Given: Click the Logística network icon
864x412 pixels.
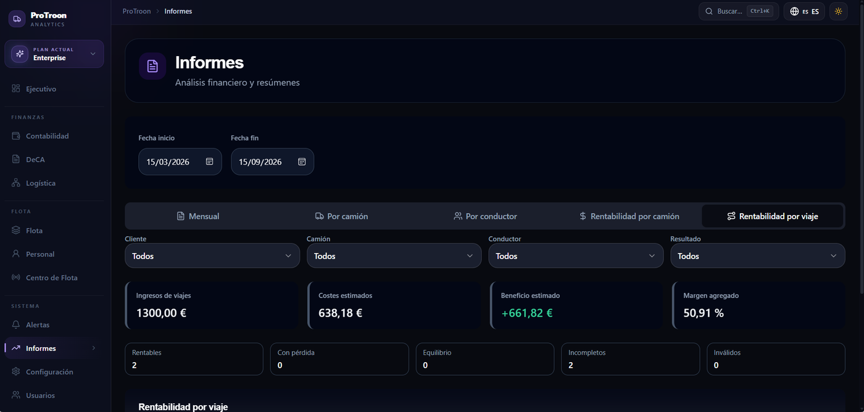Looking at the screenshot, I should [16, 183].
